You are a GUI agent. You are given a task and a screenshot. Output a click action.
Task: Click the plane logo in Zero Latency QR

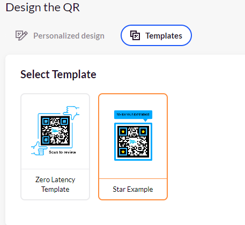(x=55, y=131)
